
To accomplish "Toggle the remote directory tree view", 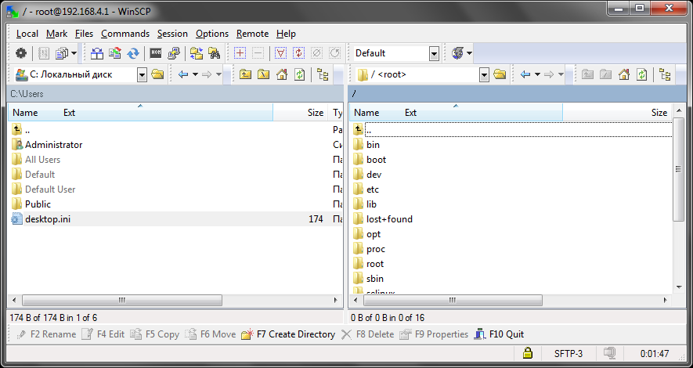I will click(x=665, y=74).
